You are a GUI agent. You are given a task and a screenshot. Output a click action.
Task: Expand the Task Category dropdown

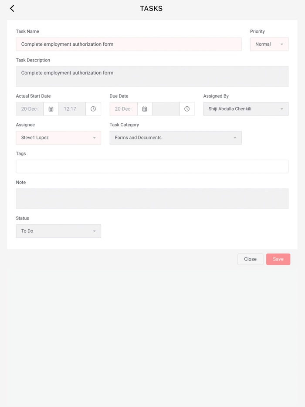(176, 138)
